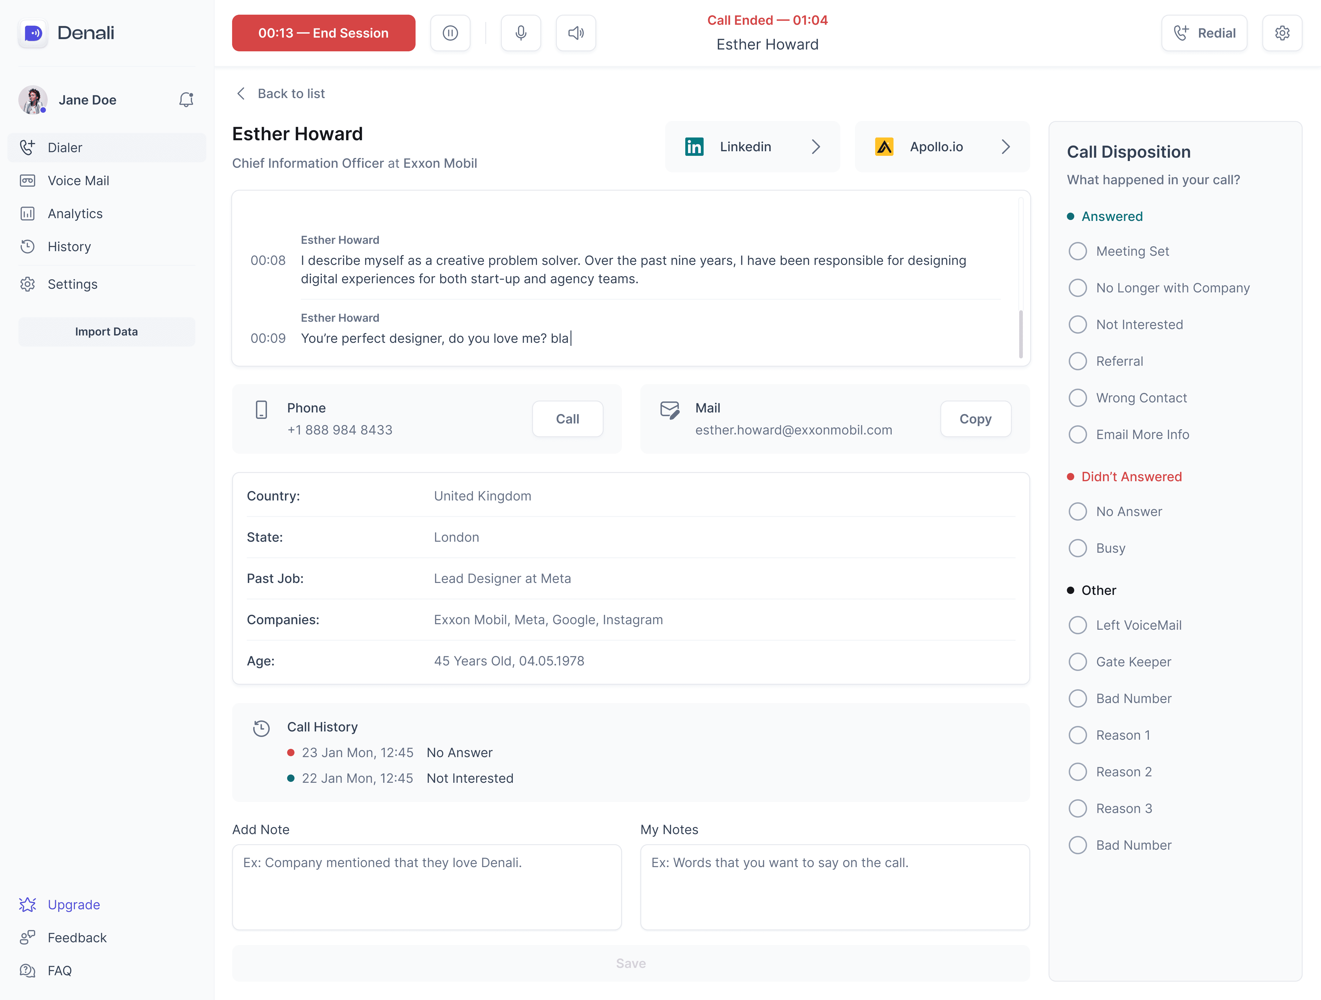Viewport: 1321px width, 1000px height.
Task: Select the Referral radio option
Action: pyautogui.click(x=1077, y=361)
